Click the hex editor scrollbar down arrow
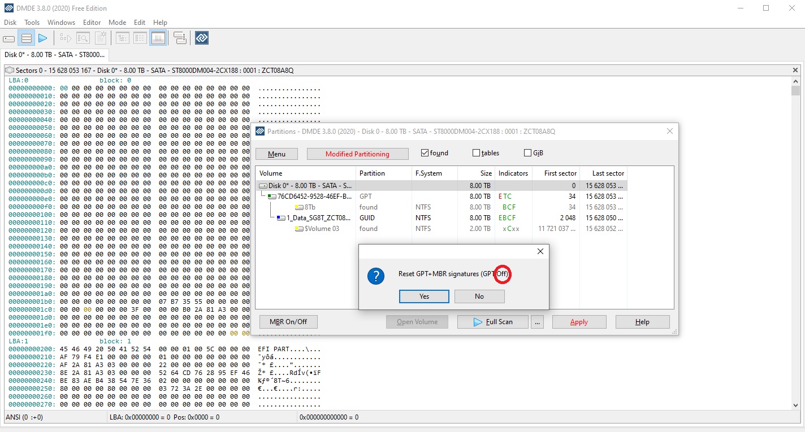 pos(795,405)
